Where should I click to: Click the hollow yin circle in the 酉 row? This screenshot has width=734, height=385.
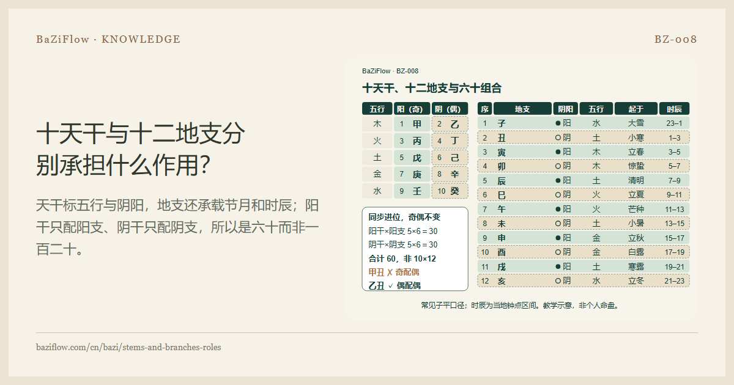558,252
